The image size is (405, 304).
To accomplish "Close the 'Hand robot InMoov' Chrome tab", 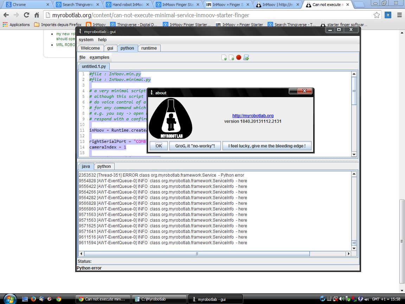I will point(148,5).
